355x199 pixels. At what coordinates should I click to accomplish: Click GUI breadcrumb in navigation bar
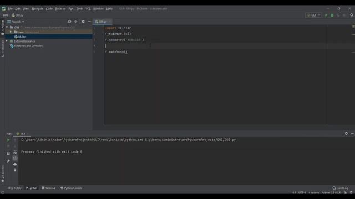pos(5,15)
